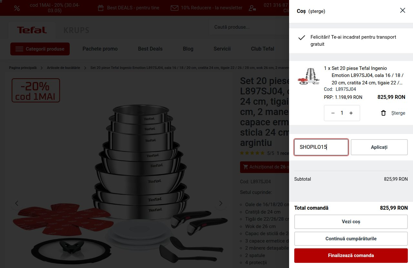Decrease quantity with the minus icon

333,113
